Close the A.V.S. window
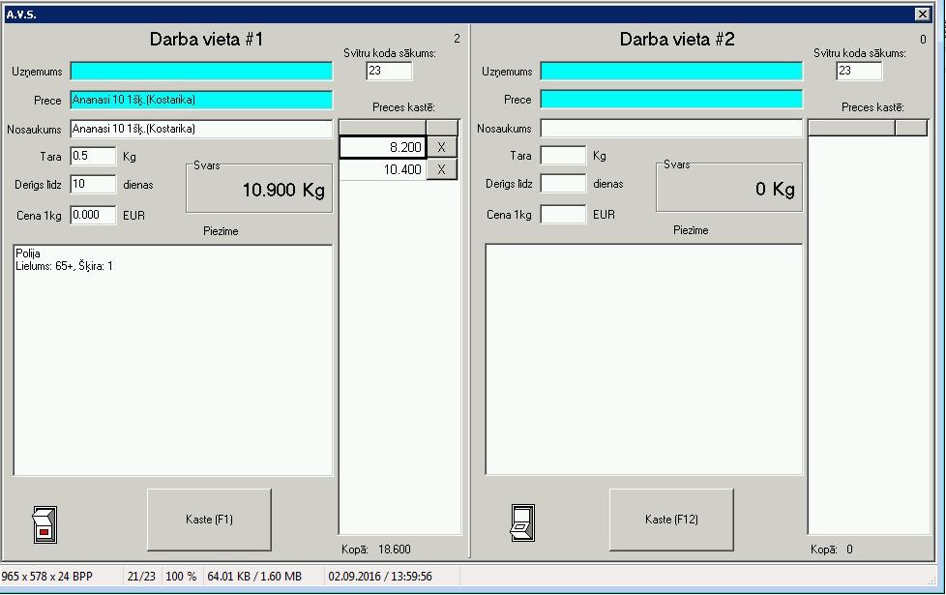Viewport: 946px width, 595px height. [x=922, y=15]
